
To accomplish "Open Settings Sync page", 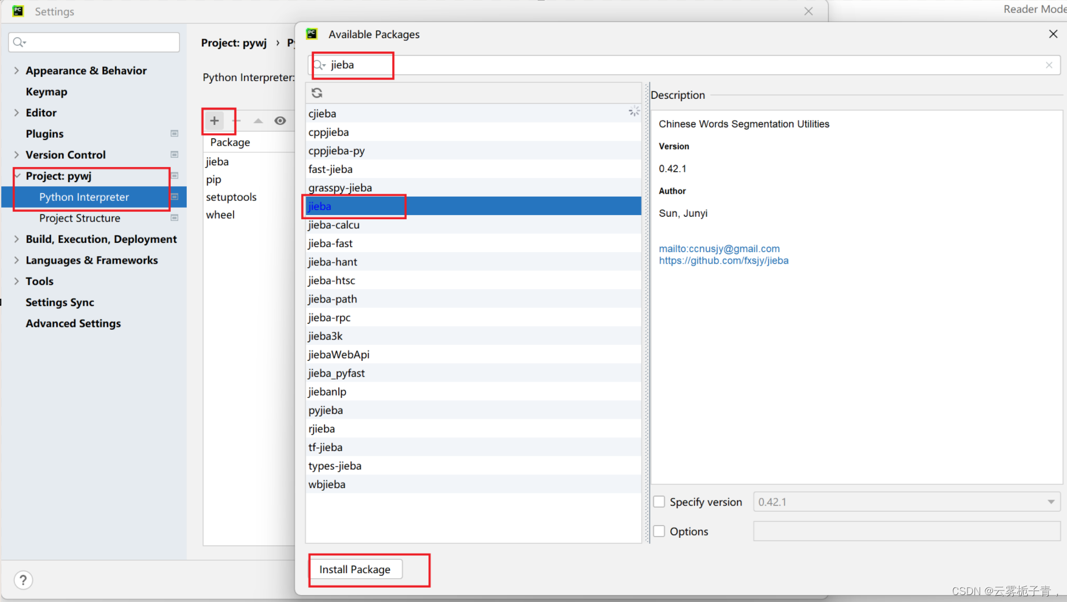I will (x=60, y=302).
